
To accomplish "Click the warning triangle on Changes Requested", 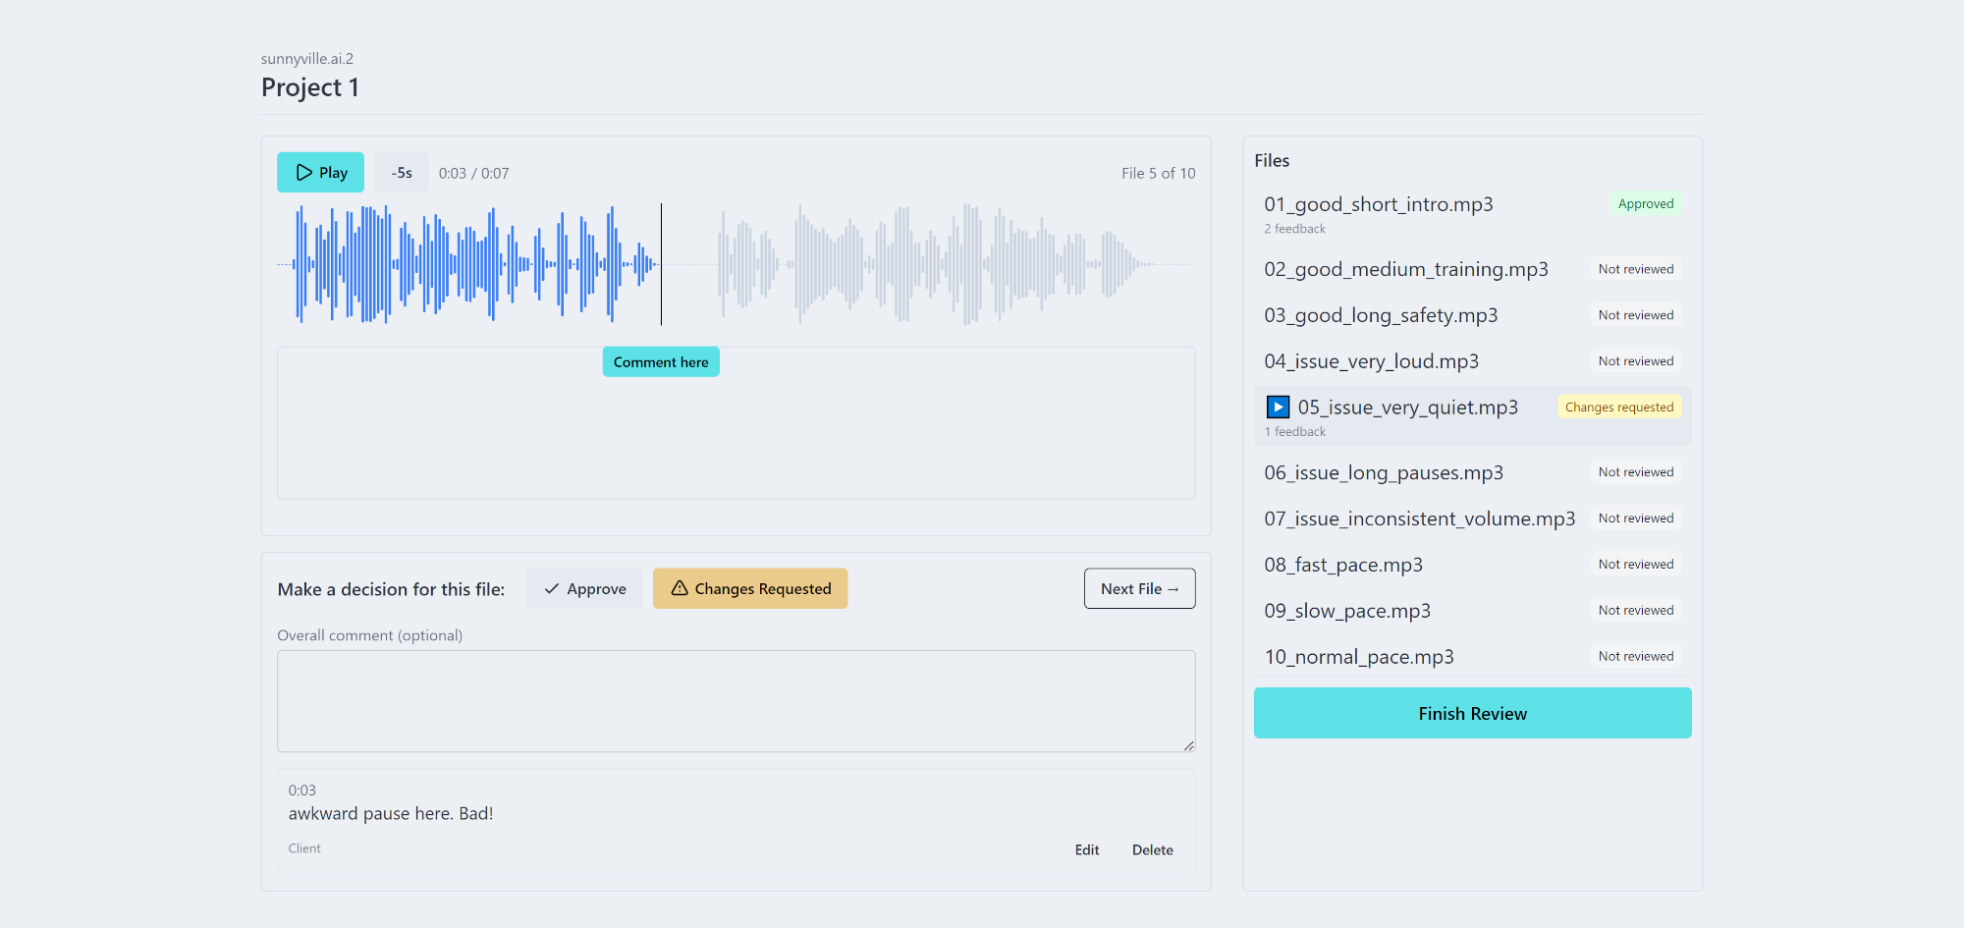I will tap(679, 588).
